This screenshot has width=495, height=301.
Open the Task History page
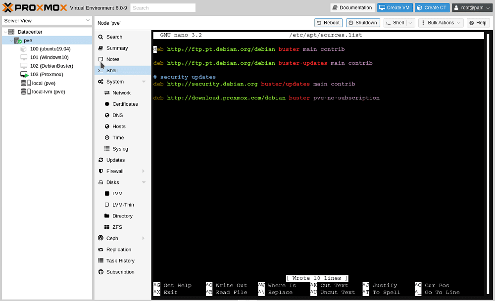click(x=122, y=260)
